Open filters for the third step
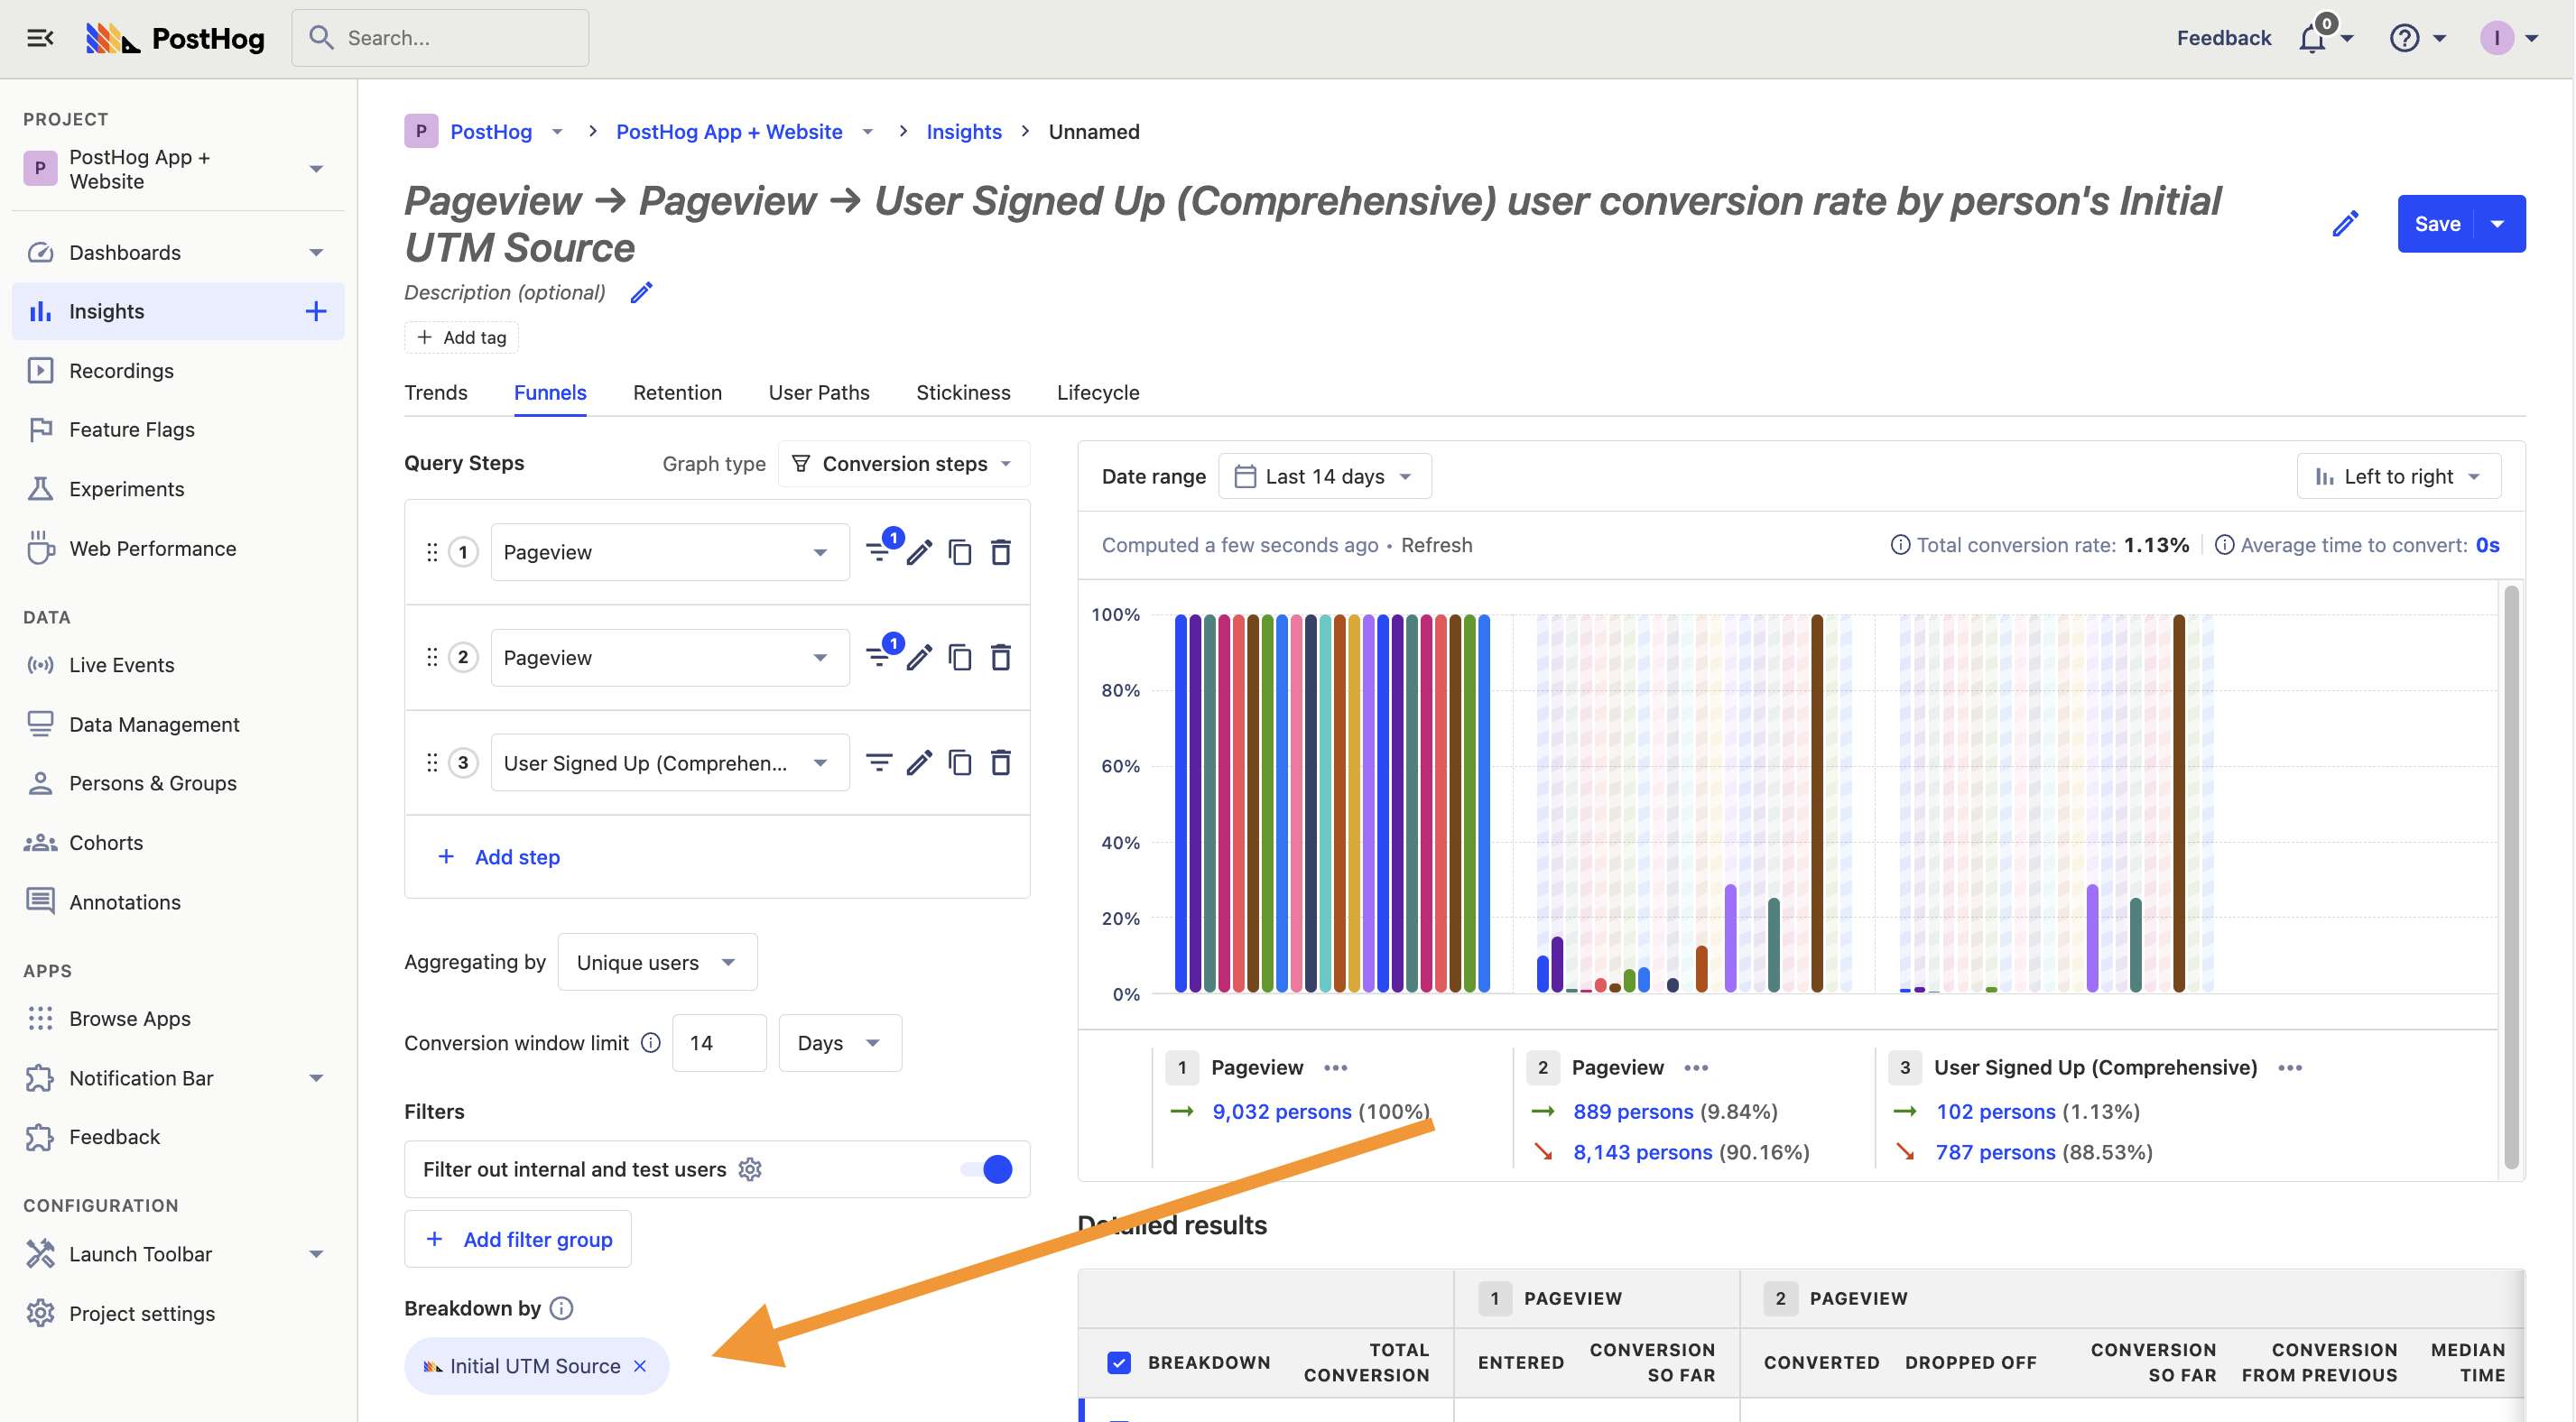2576x1422 pixels. click(x=878, y=763)
